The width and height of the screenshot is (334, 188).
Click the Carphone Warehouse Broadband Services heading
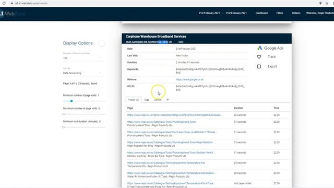click(x=156, y=37)
